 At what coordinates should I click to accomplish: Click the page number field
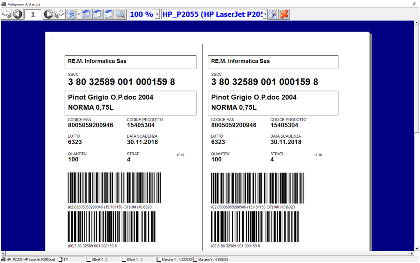pyautogui.click(x=33, y=14)
